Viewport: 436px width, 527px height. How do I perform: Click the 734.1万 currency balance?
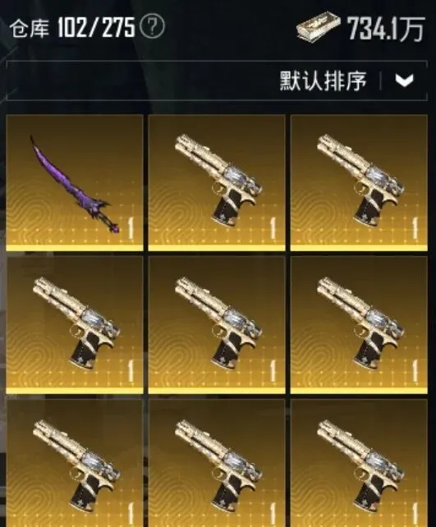pos(385,29)
